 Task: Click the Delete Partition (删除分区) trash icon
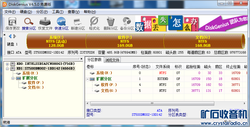(x=111, y=21)
